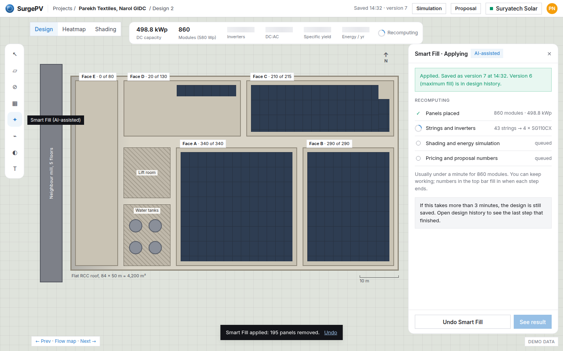Switch to the Heatmap tab
Viewport: 563px width, 351px height.
click(x=74, y=29)
